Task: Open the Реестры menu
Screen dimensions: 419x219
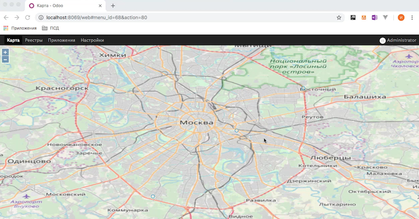Action: tap(34, 40)
